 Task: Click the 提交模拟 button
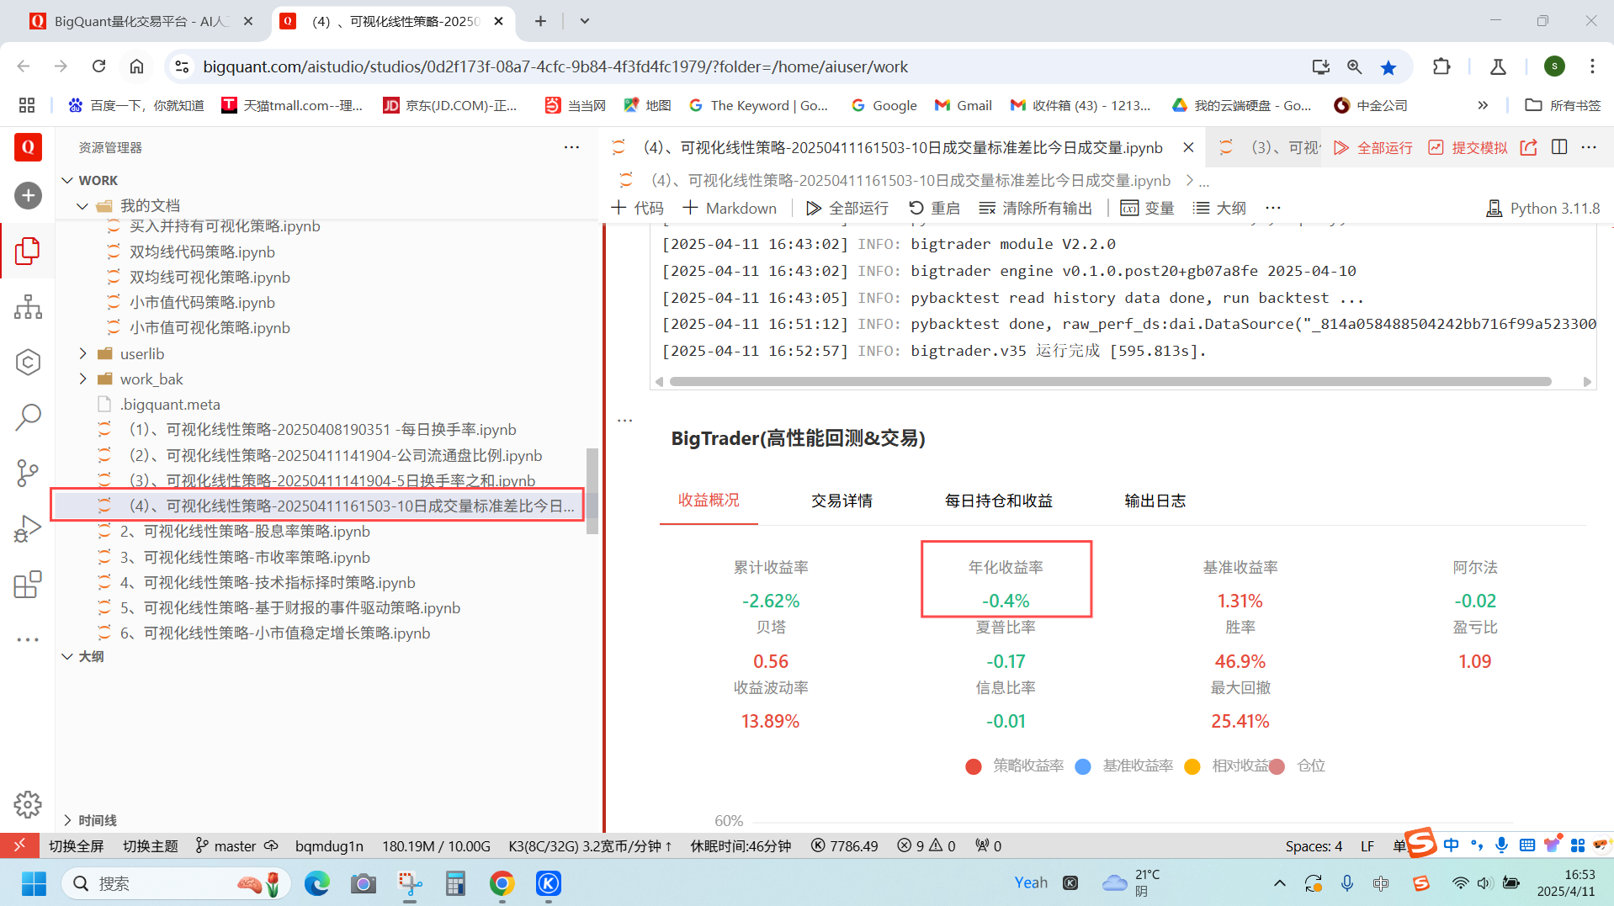pyautogui.click(x=1468, y=147)
